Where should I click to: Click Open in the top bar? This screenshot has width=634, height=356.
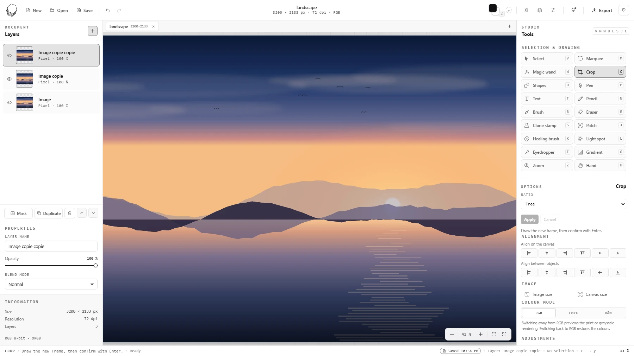click(x=59, y=11)
